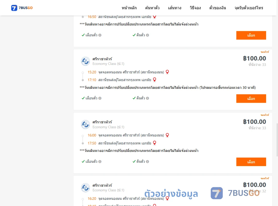Click คืนตั๋ว info icon in 16:00 card

coord(147,161)
